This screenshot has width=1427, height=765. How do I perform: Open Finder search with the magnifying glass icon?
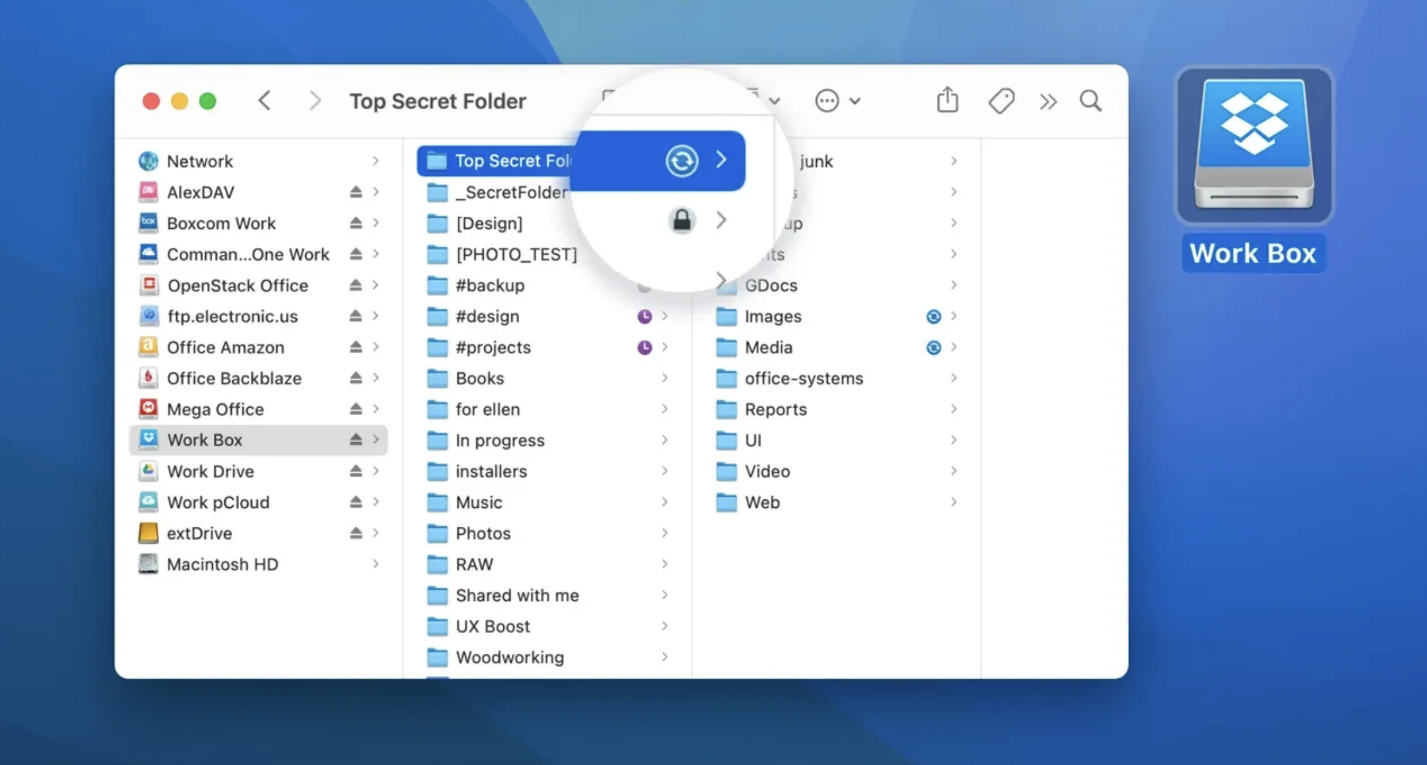click(x=1090, y=101)
